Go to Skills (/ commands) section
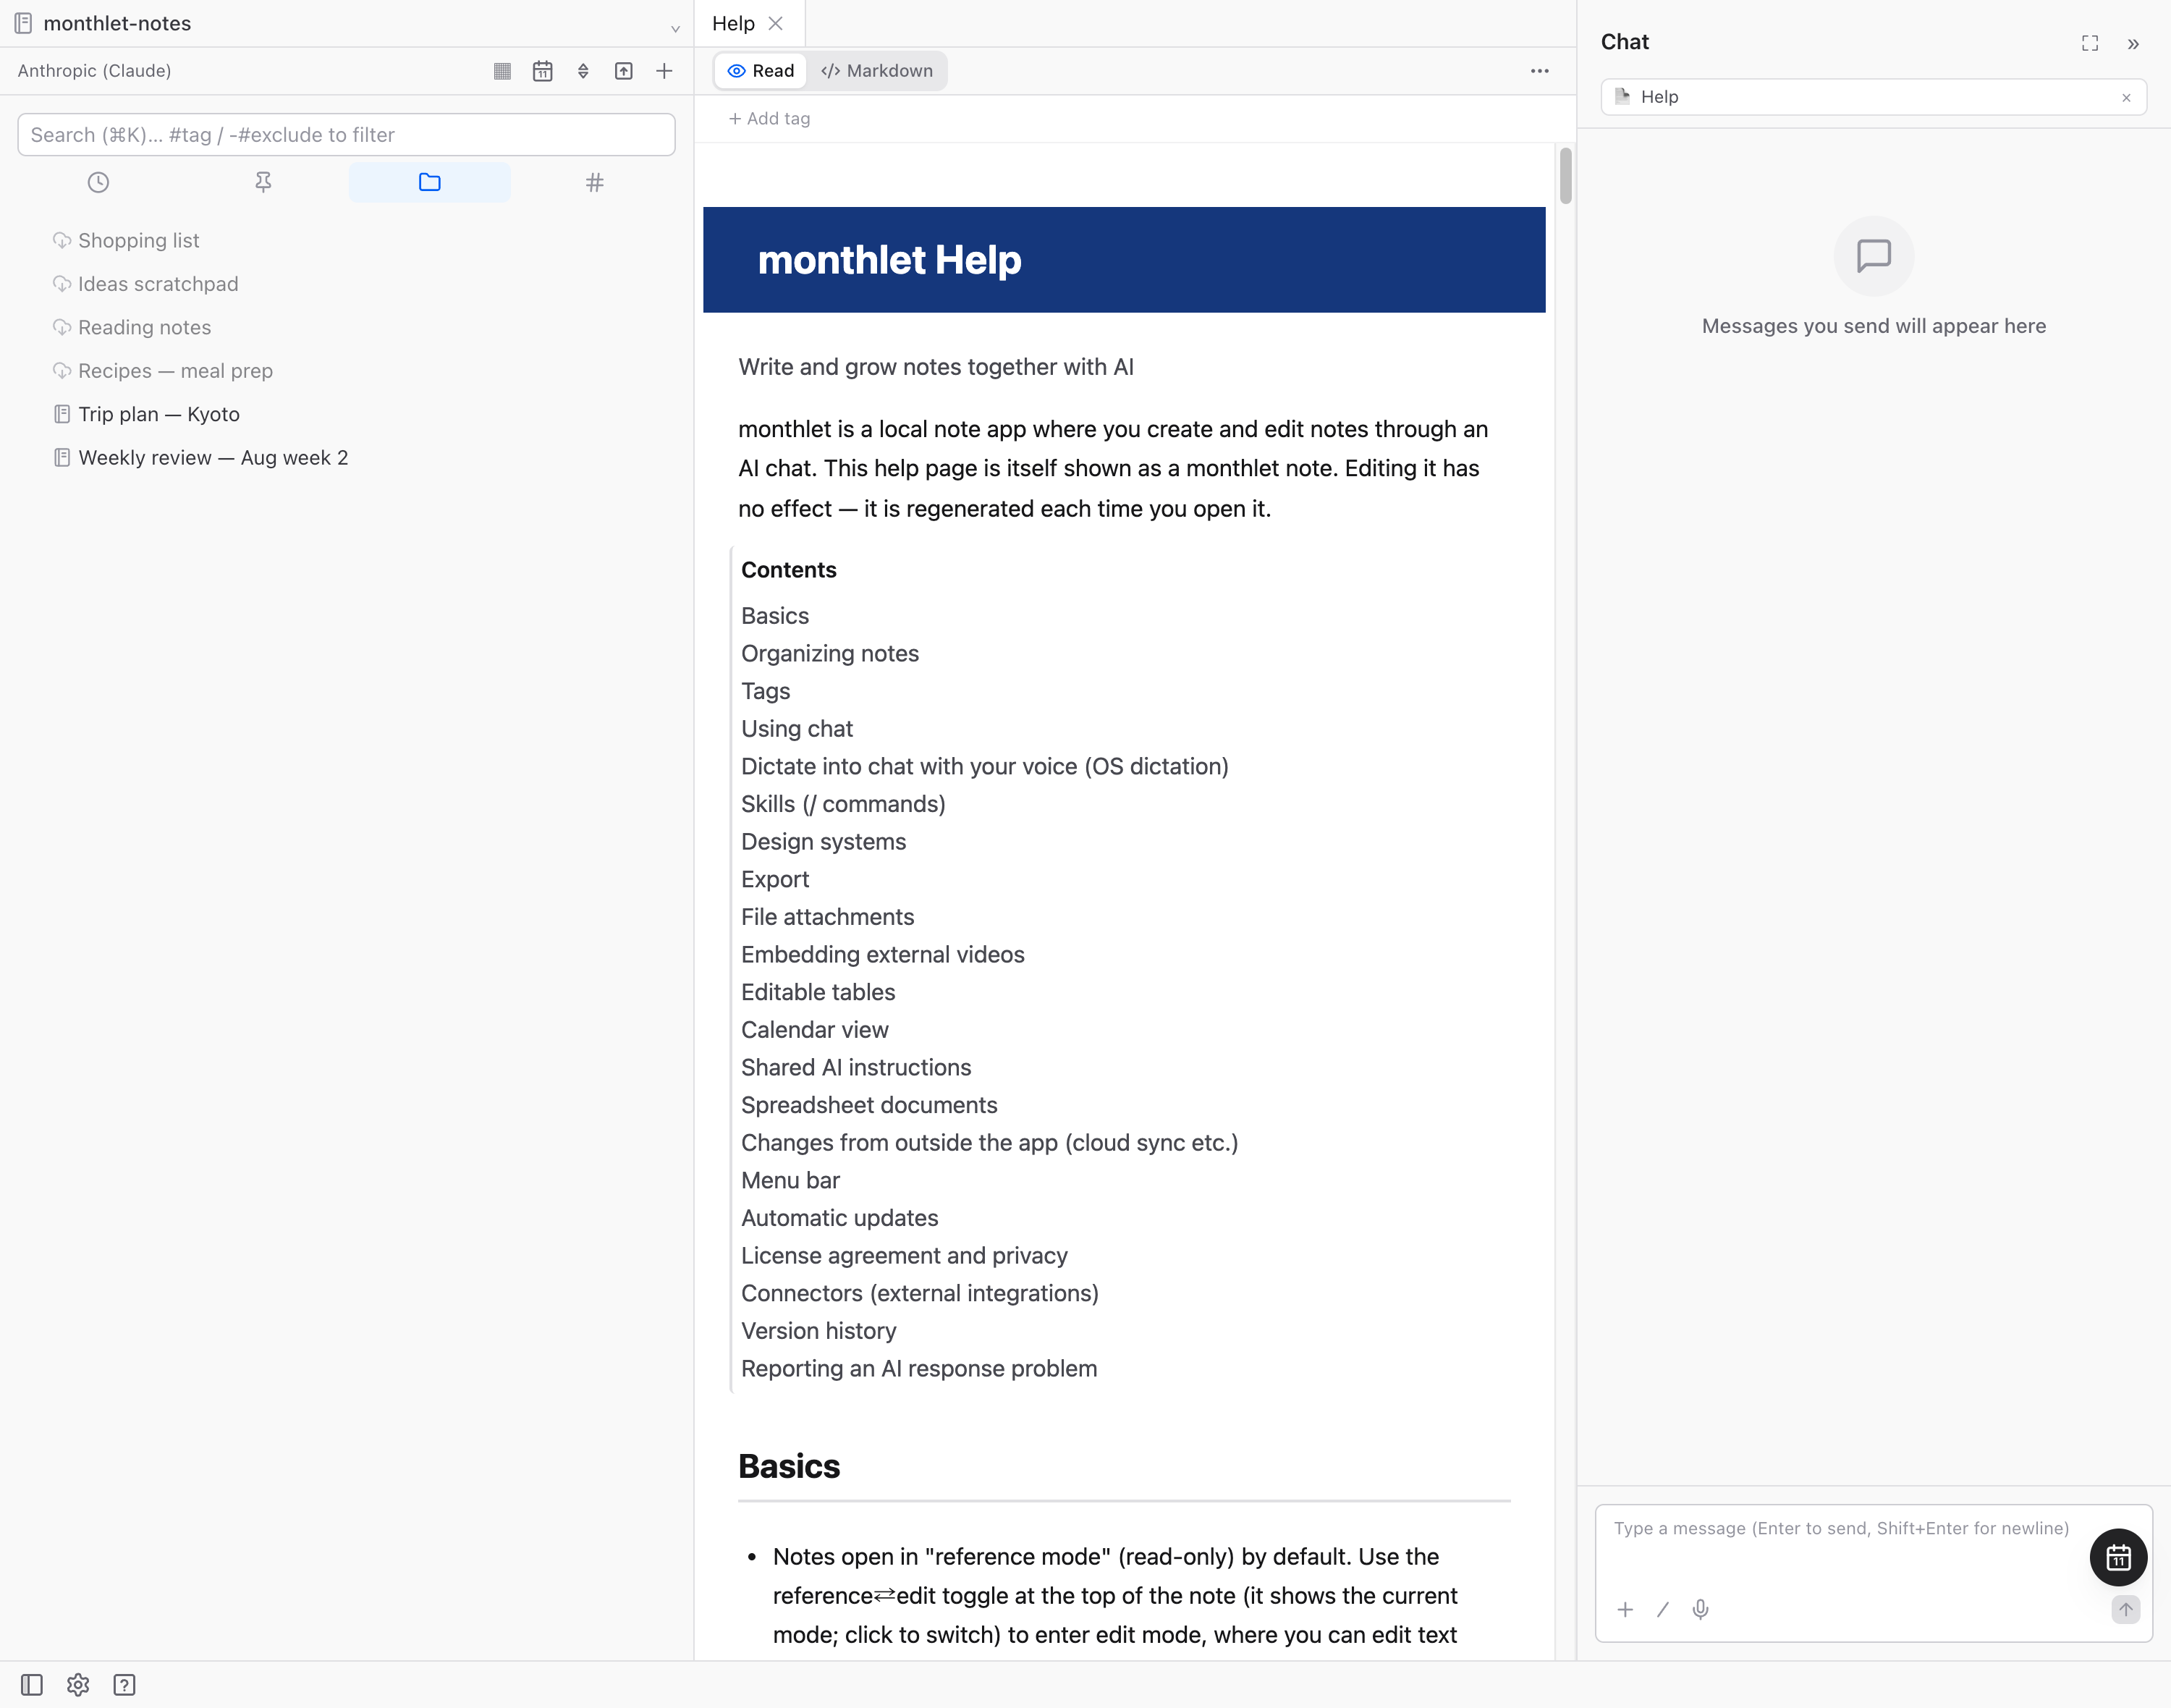Viewport: 2171px width, 1708px height. click(843, 805)
